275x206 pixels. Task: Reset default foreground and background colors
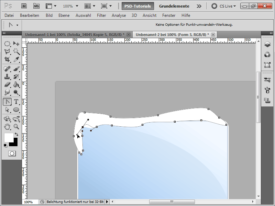[5, 145]
